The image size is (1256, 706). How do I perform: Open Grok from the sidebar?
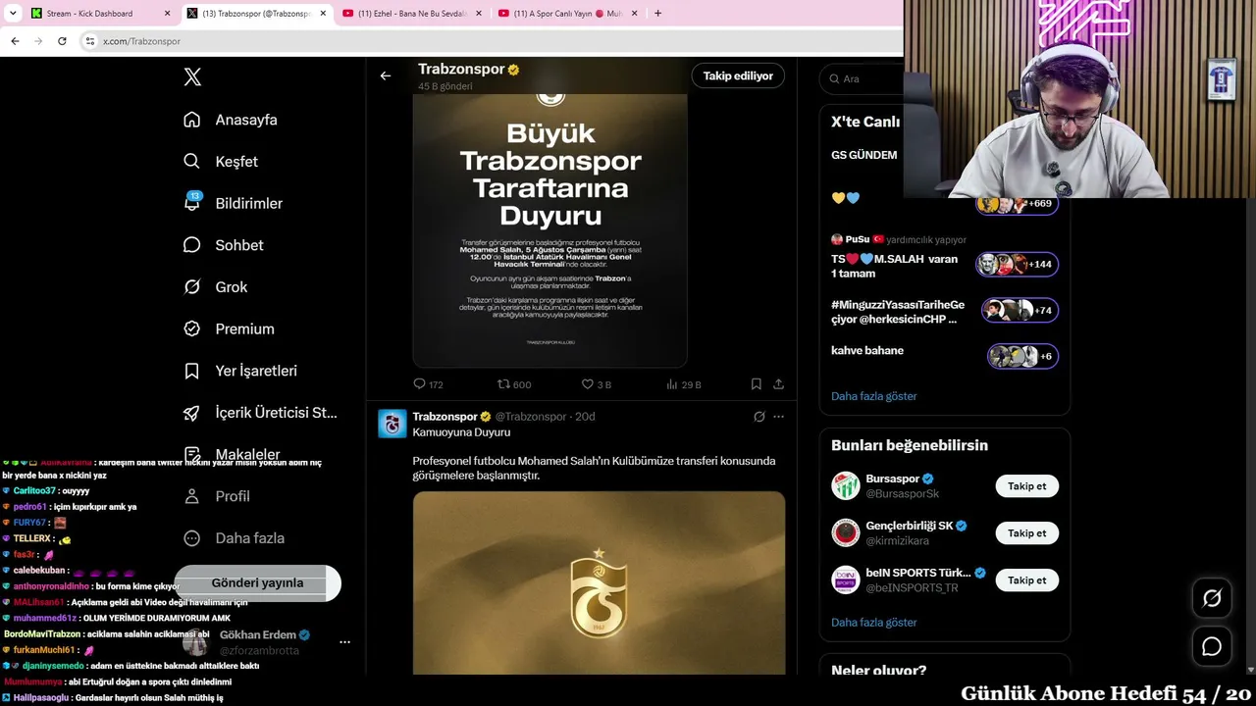216,287
